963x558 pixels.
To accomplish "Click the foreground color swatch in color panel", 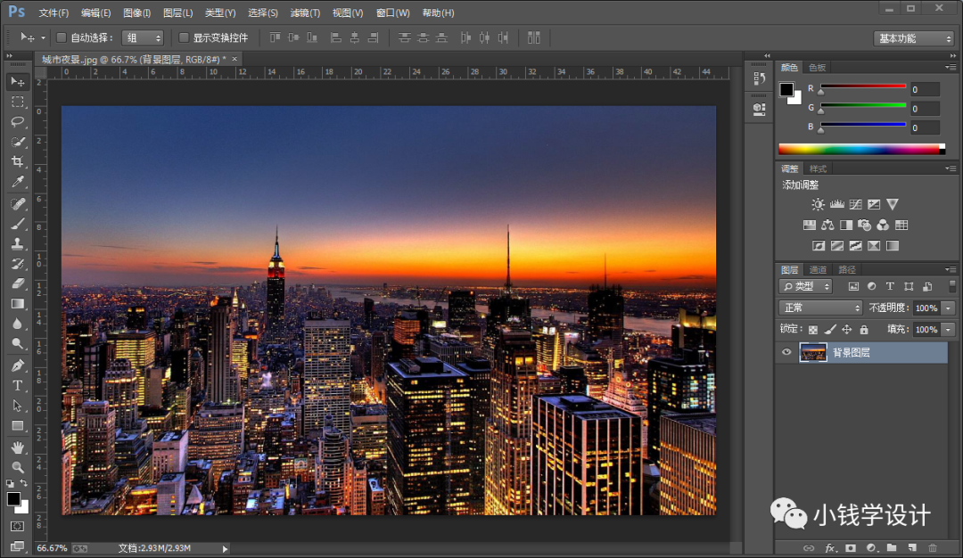I will point(786,90).
